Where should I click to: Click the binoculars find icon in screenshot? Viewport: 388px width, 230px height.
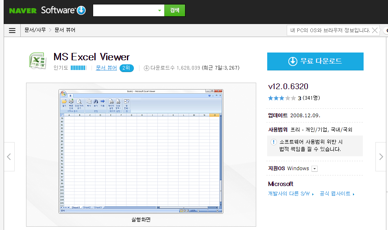point(96,101)
